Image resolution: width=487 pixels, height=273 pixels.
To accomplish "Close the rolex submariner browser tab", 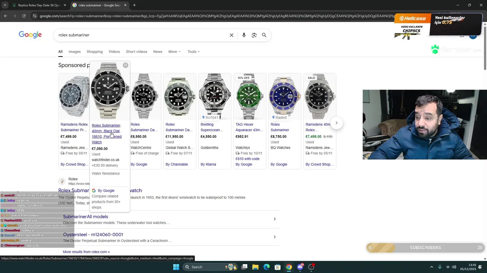I will point(125,5).
